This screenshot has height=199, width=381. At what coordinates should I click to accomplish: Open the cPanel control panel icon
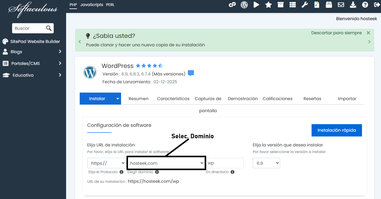[232, 5]
